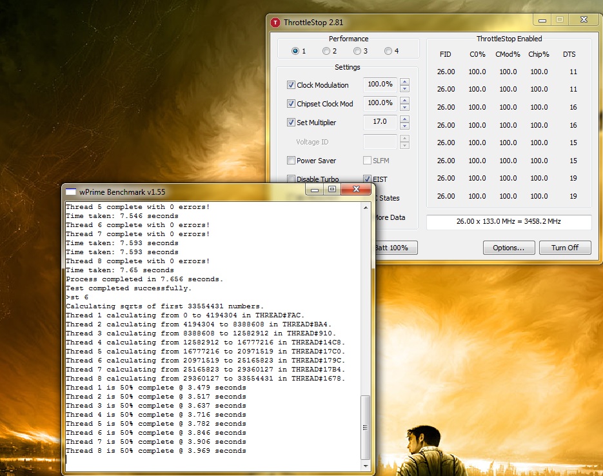
Task: Click the ThrottleStop Enabled status label
Action: point(509,39)
